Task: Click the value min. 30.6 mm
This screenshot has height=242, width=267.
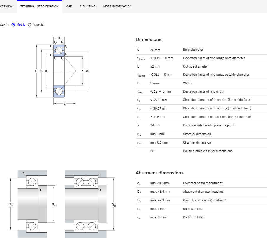Action: pyautogui.click(x=160, y=183)
